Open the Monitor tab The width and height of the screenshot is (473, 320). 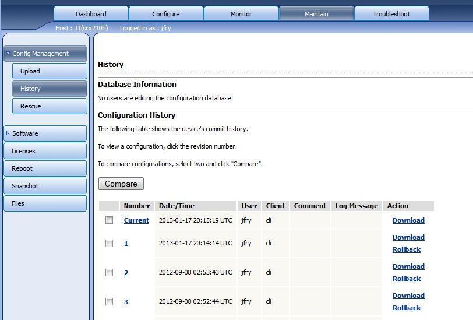pyautogui.click(x=241, y=14)
